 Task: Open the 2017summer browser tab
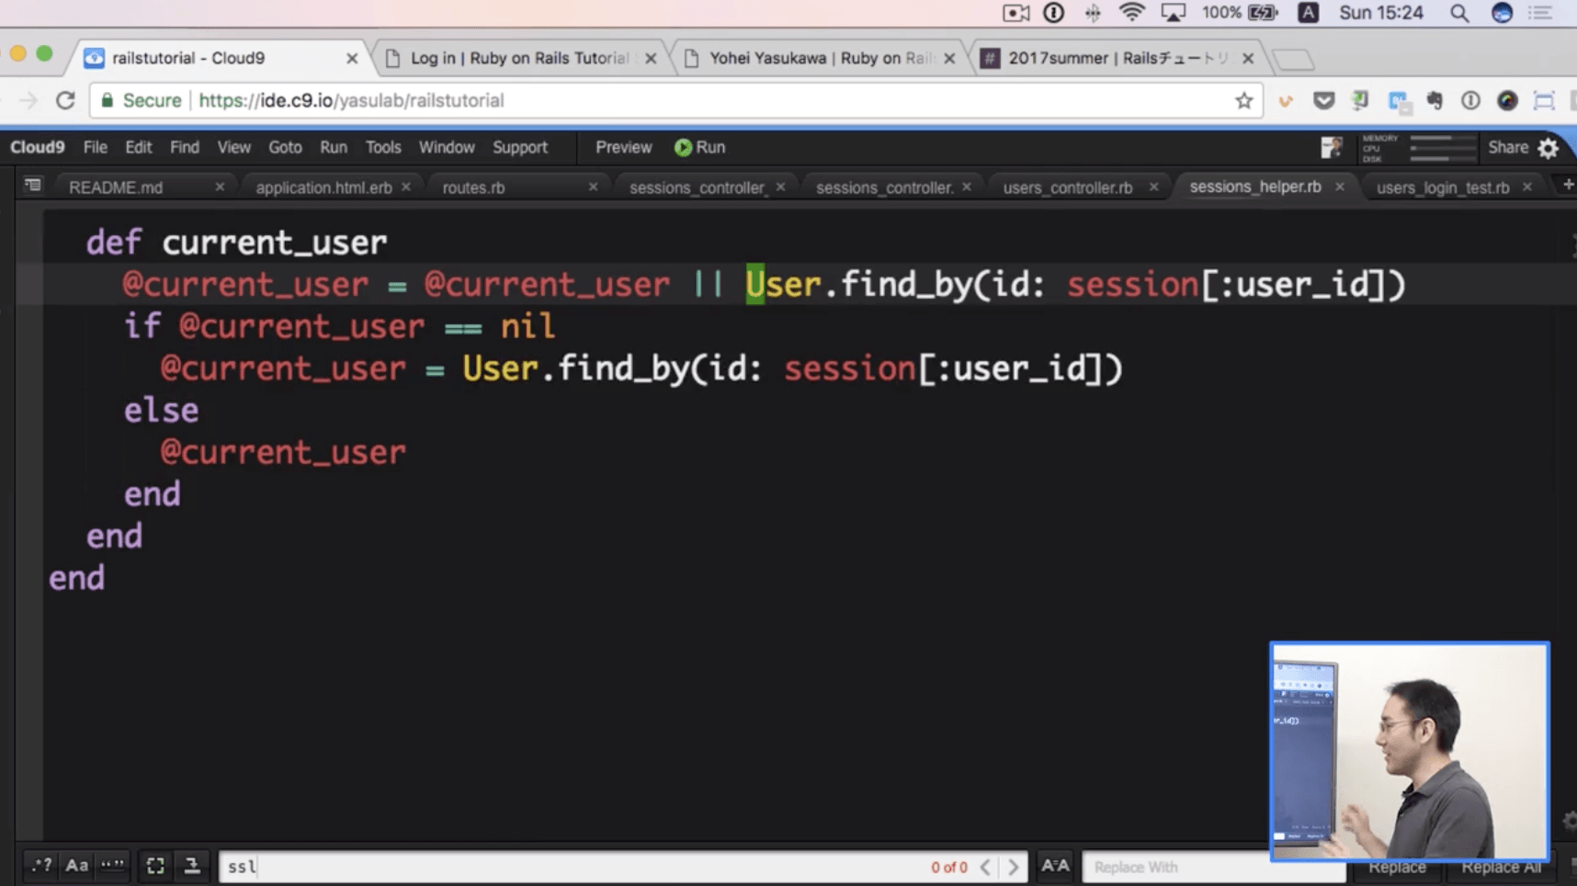(1118, 58)
